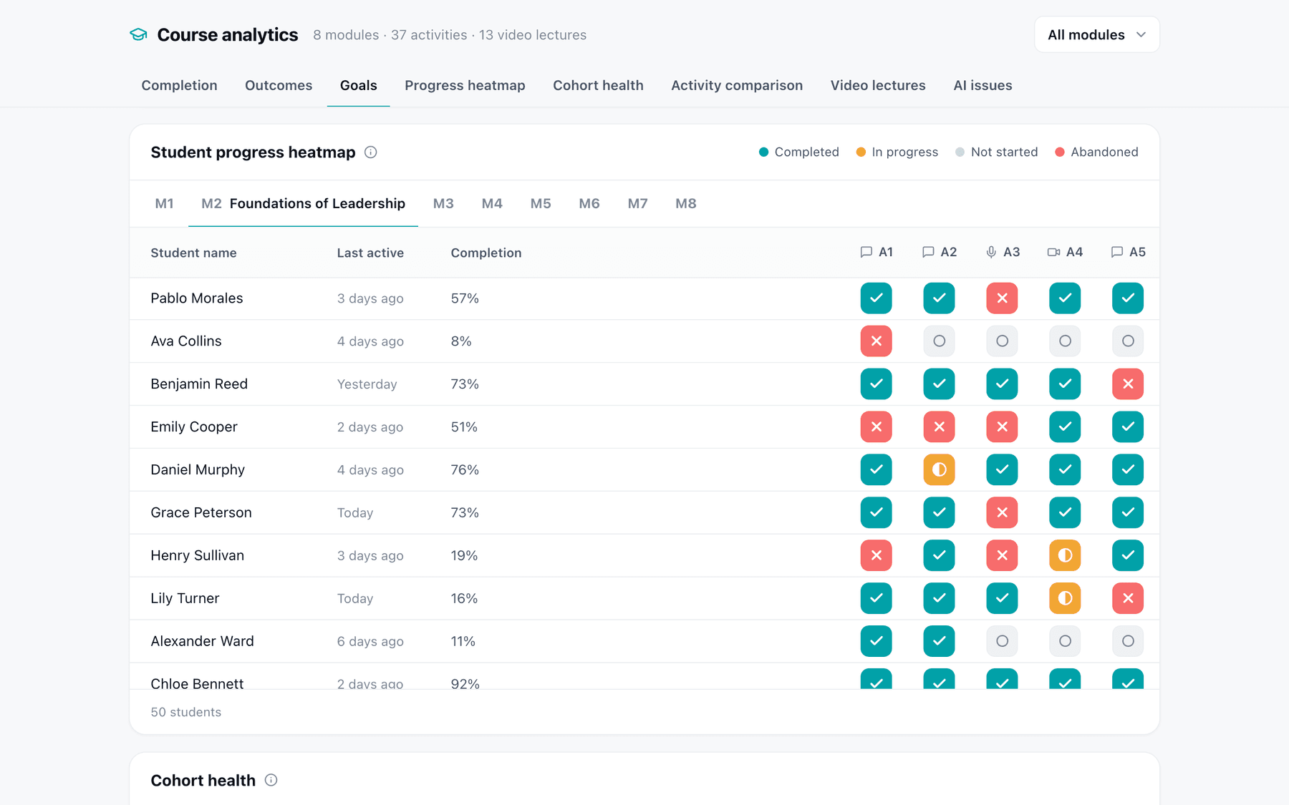Select the M8 module tab
The height and width of the screenshot is (805, 1289).
pos(686,203)
